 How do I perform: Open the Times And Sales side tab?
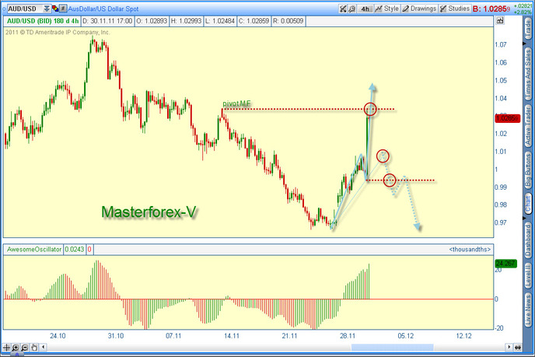point(528,72)
